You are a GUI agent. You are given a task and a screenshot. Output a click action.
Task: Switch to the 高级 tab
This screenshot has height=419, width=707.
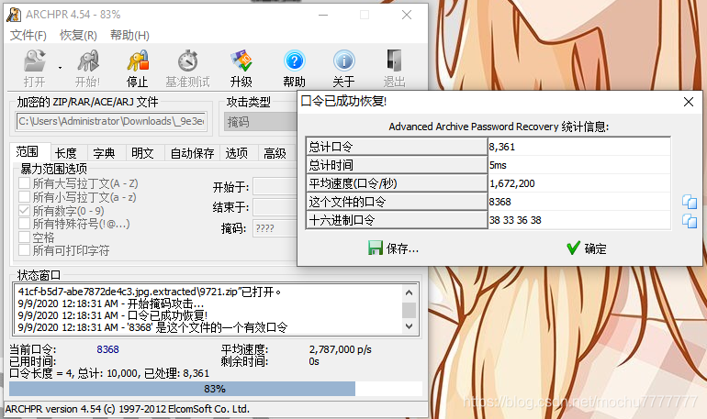[x=275, y=153]
